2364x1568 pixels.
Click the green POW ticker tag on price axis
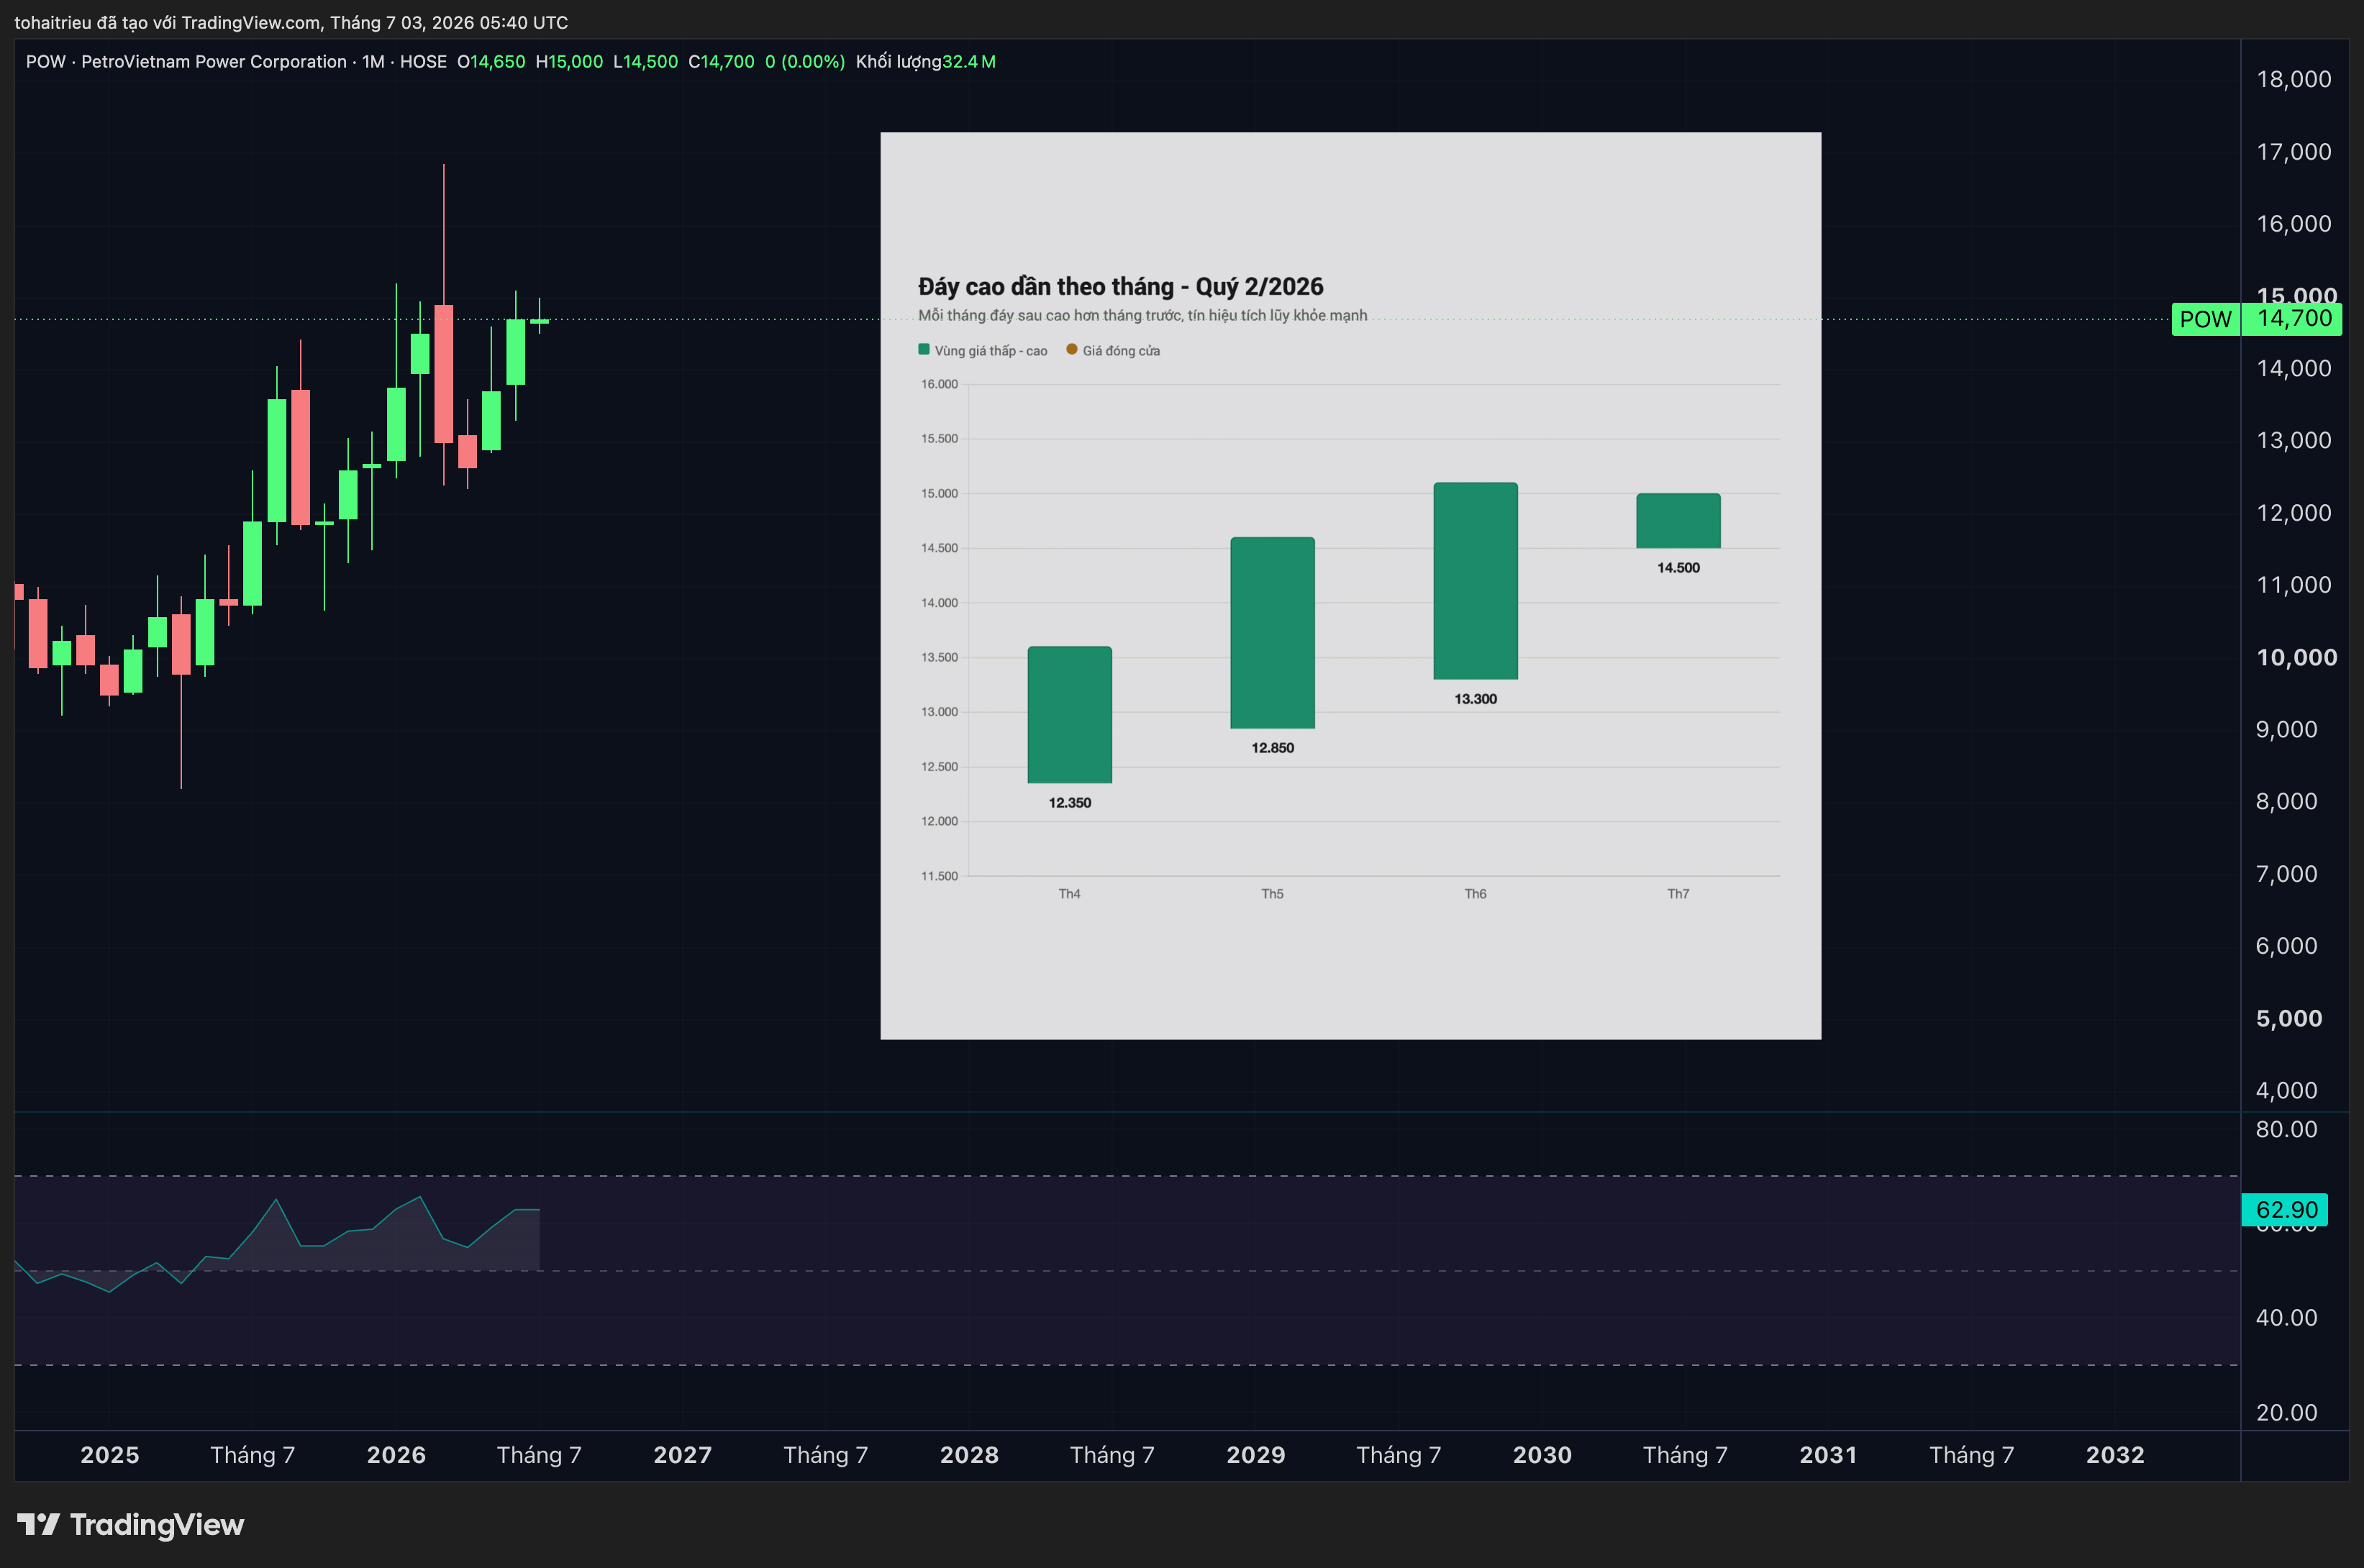[2205, 319]
